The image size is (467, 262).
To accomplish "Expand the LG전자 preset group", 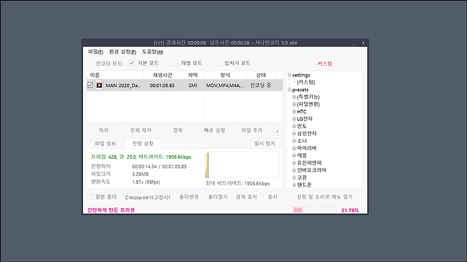I will coord(294,119).
